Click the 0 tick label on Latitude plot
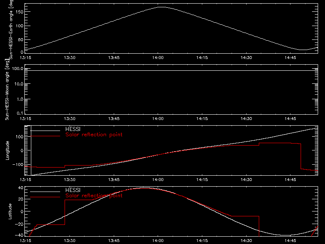325x244 pixels. point(22,211)
